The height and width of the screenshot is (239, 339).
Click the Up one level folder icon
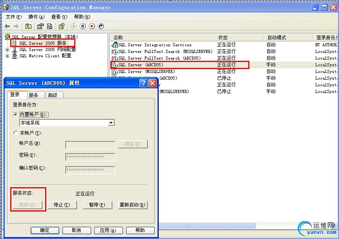coord(28,26)
